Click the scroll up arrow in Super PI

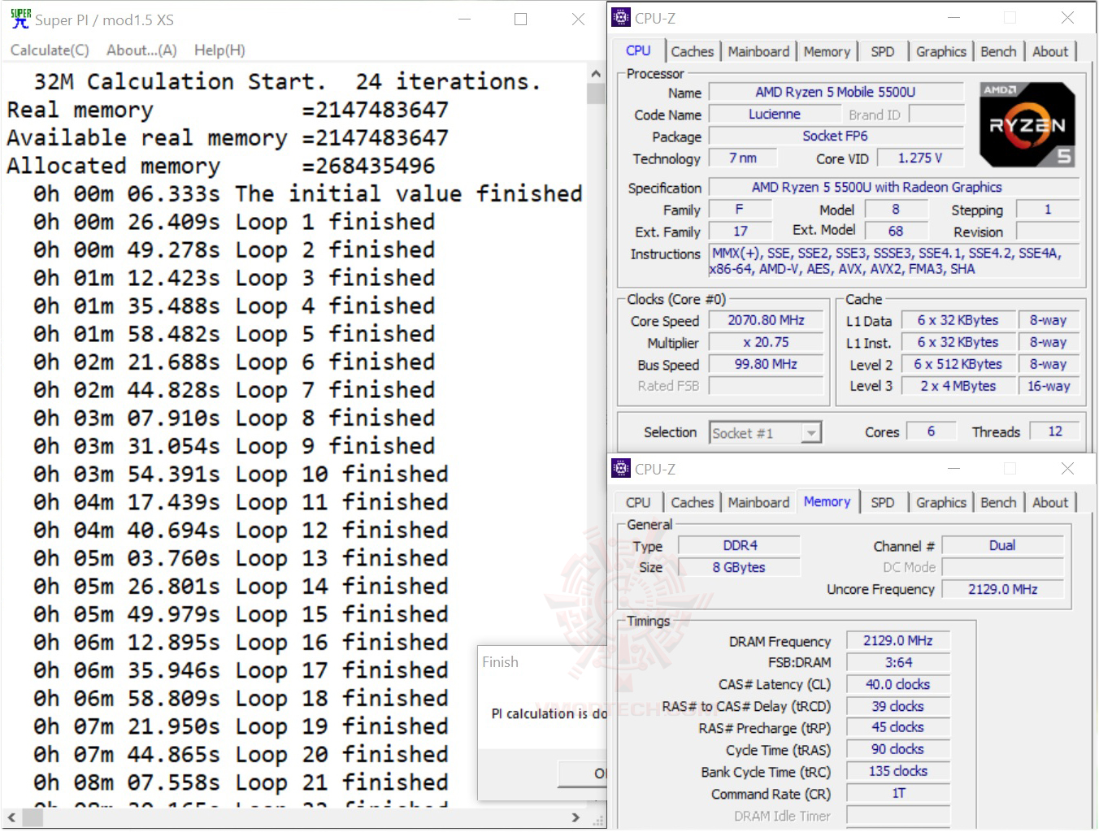(596, 73)
